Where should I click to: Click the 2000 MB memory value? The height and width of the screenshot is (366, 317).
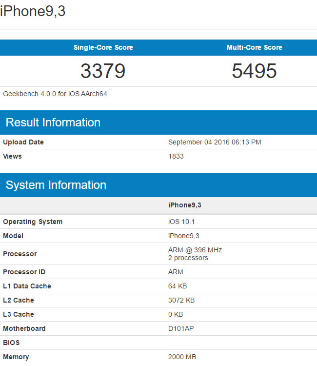182,357
